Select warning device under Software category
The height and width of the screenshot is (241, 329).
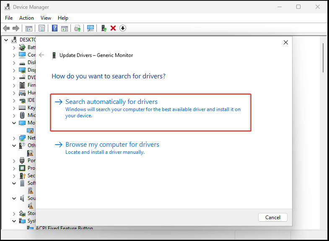pyautogui.click(x=31, y=191)
